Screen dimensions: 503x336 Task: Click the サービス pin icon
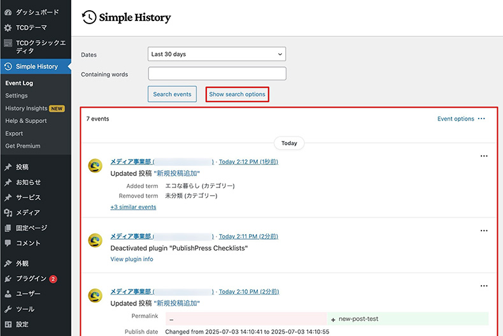8,197
